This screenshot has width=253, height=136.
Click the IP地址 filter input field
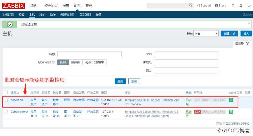[186, 62]
